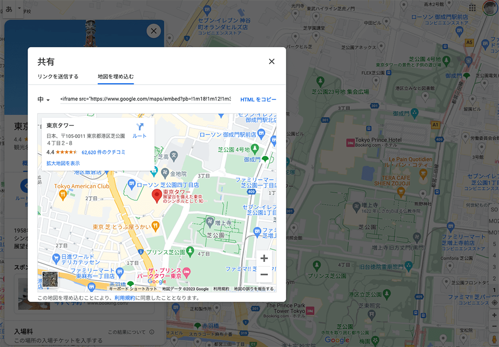Image resolution: width=499 pixels, height=347 pixels.
Task: Switch to リンクを送信する tab
Action: [58, 77]
